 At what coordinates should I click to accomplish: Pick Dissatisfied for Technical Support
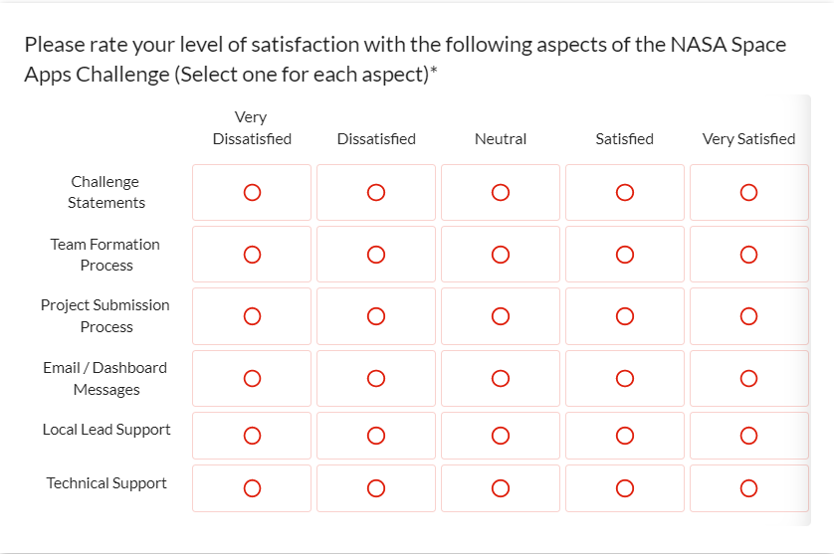(376, 488)
